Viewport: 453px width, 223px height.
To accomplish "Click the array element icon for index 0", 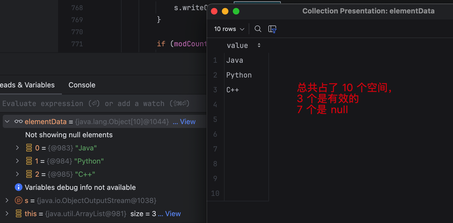I will point(29,148).
